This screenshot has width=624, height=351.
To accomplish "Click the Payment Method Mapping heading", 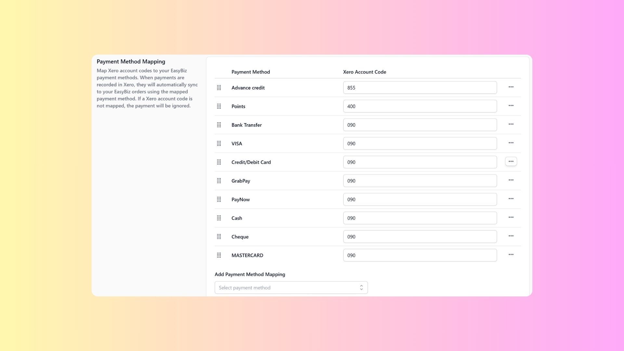I will [x=131, y=62].
